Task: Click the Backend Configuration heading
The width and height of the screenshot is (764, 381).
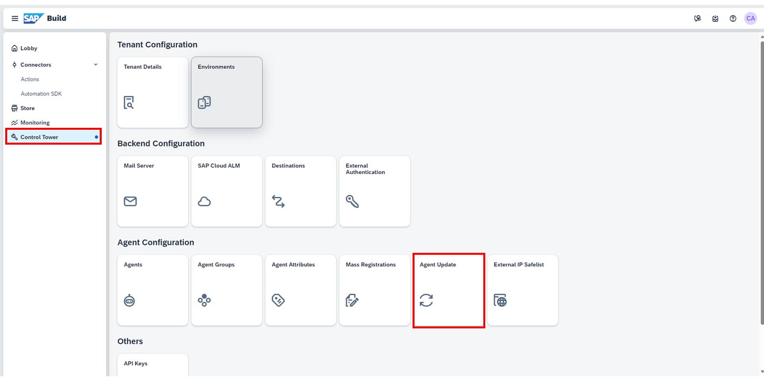Action: (161, 144)
